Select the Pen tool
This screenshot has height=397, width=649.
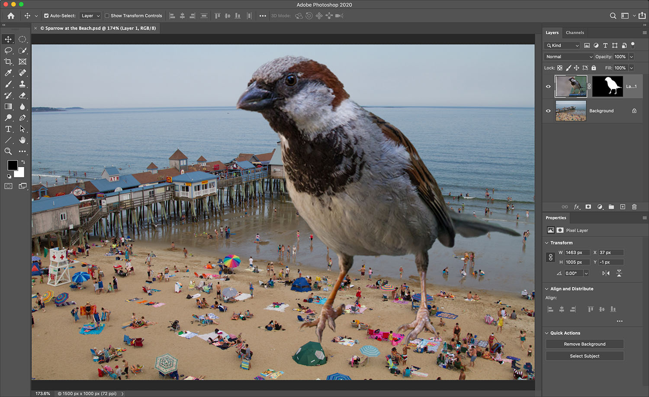[x=22, y=118]
